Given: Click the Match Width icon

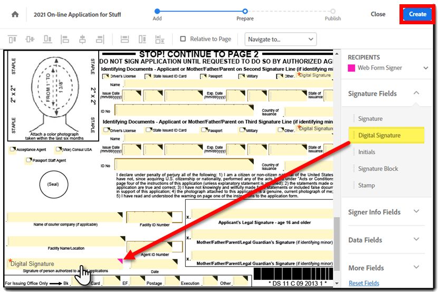Looking at the screenshot, I should pos(125,39).
